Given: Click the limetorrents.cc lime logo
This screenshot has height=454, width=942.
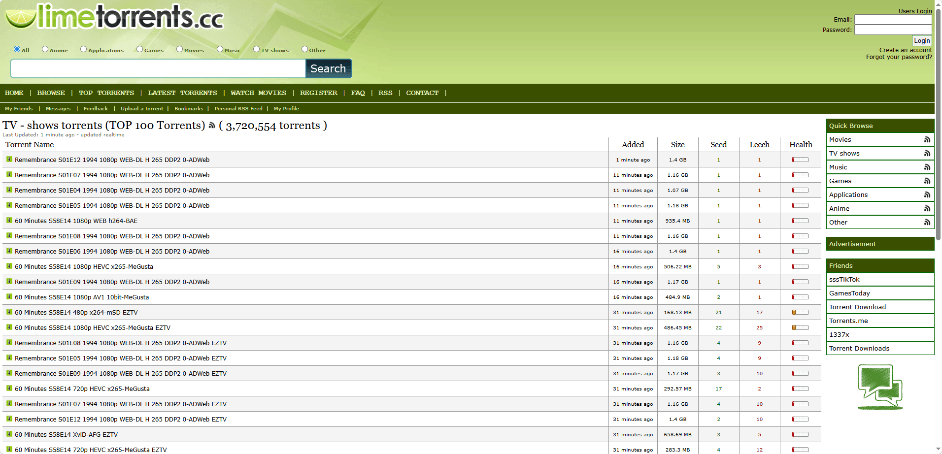Looking at the screenshot, I should [x=114, y=17].
